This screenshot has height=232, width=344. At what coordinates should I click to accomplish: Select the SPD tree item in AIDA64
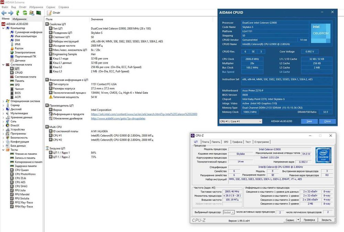click(x=17, y=85)
